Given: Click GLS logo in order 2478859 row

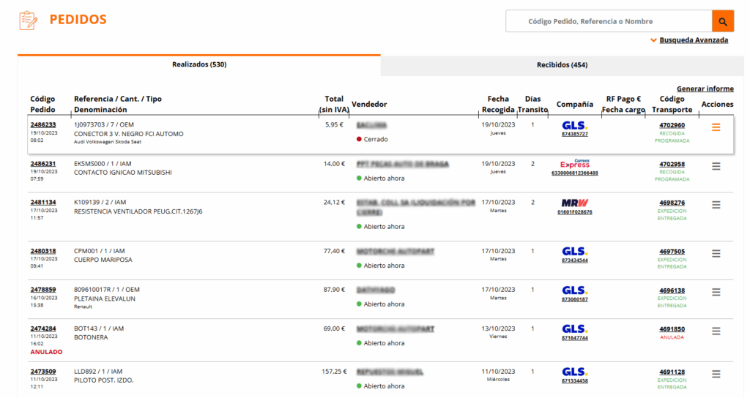Looking at the screenshot, I should 574,290.
